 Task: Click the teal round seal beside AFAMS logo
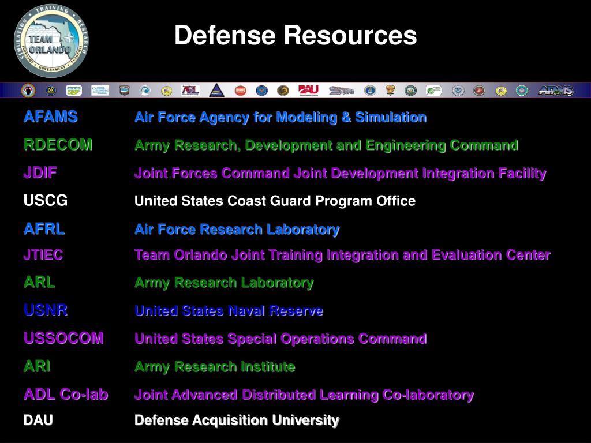[522, 91]
